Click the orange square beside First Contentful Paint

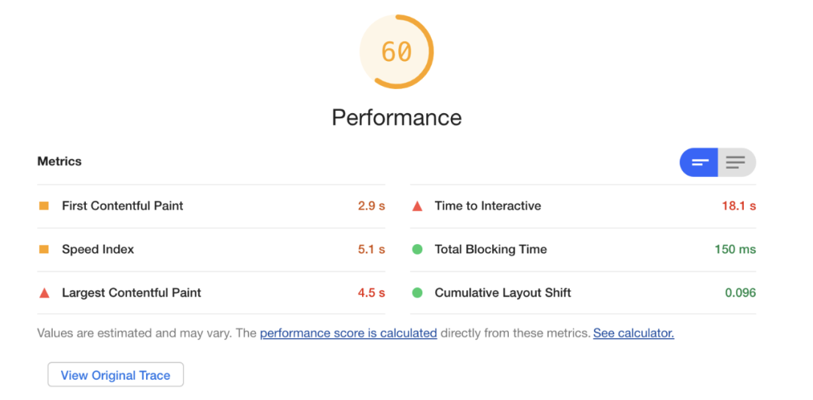[44, 206]
